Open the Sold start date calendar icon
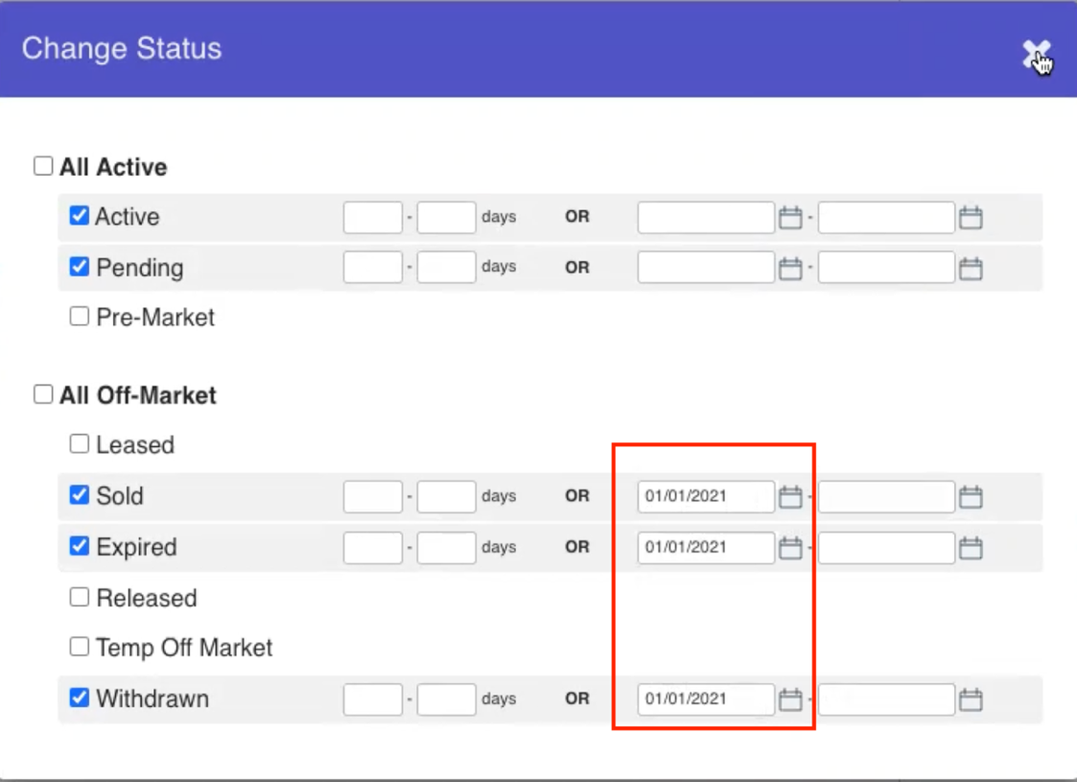 click(x=789, y=496)
